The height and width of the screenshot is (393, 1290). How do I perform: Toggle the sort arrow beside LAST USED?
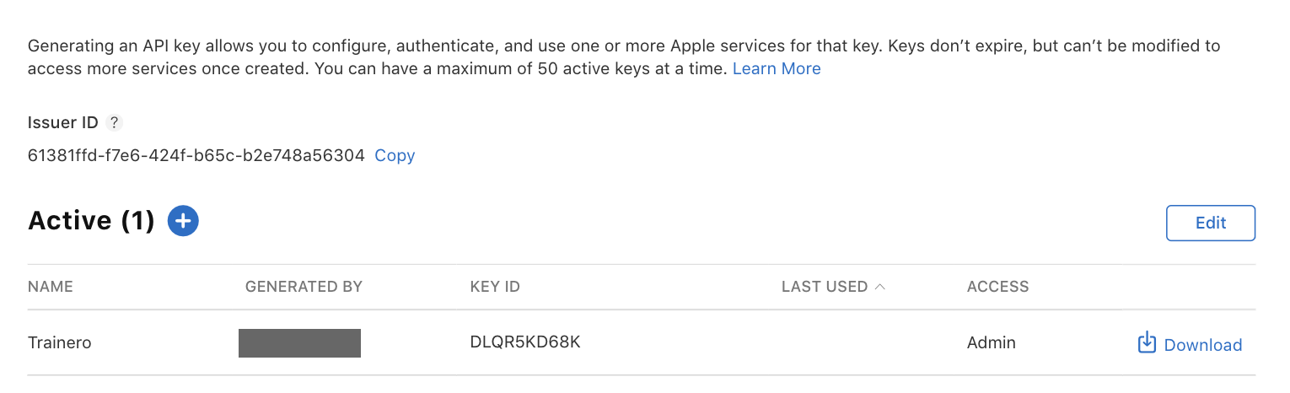click(x=880, y=287)
